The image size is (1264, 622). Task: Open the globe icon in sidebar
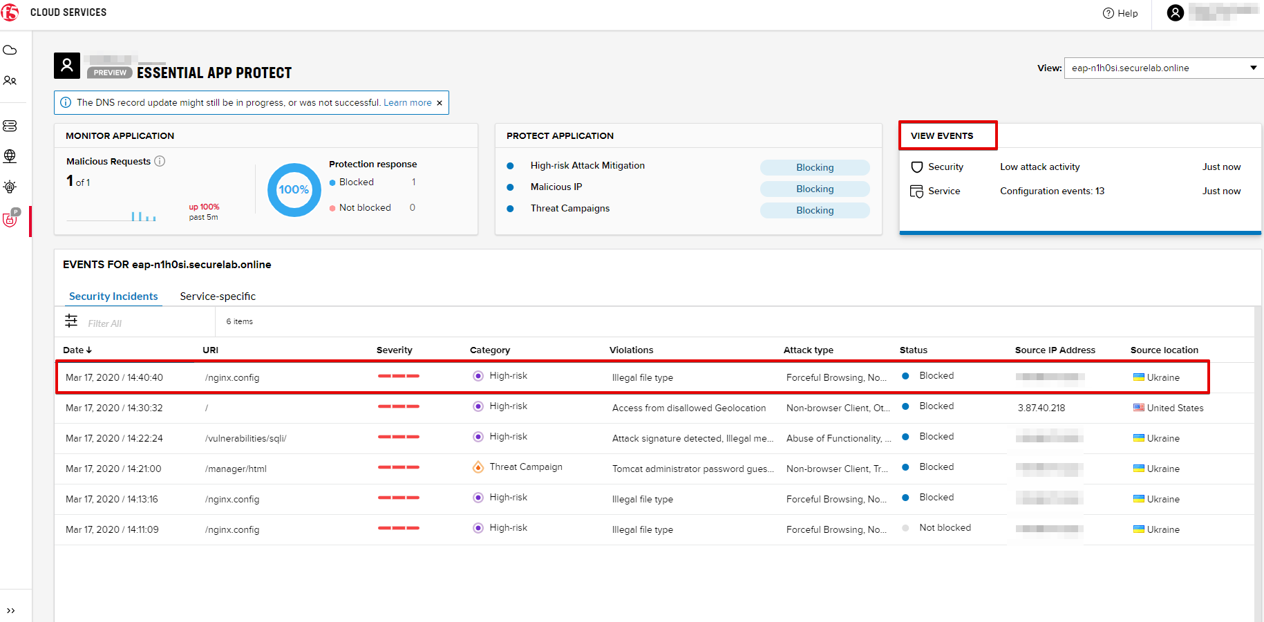[10, 156]
